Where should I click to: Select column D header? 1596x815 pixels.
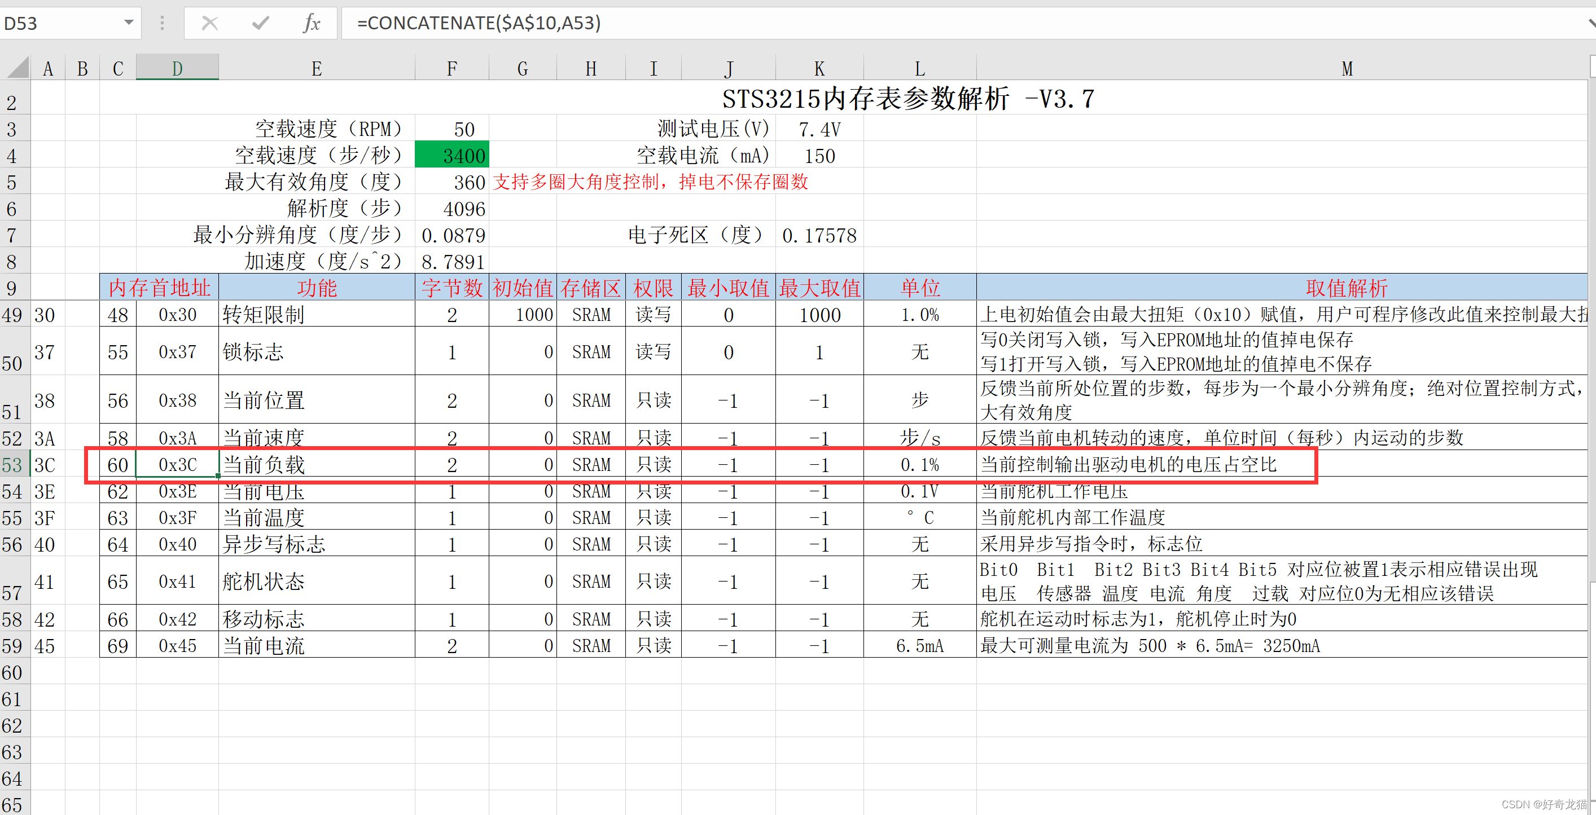[177, 68]
